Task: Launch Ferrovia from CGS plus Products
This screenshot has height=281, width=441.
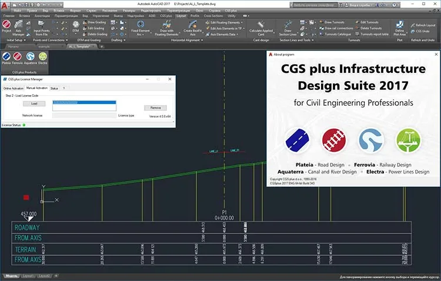Action: click(x=17, y=58)
